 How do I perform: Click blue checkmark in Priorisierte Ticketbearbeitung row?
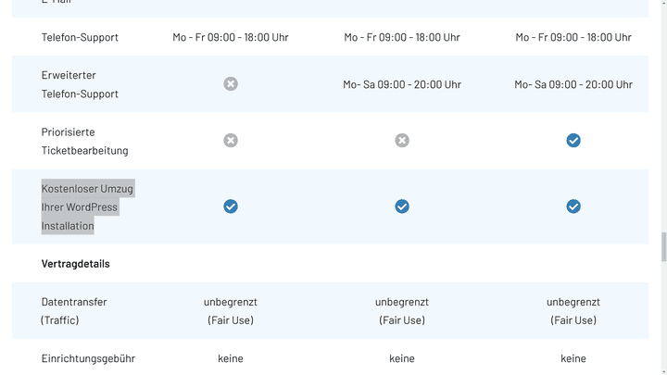[573, 141]
